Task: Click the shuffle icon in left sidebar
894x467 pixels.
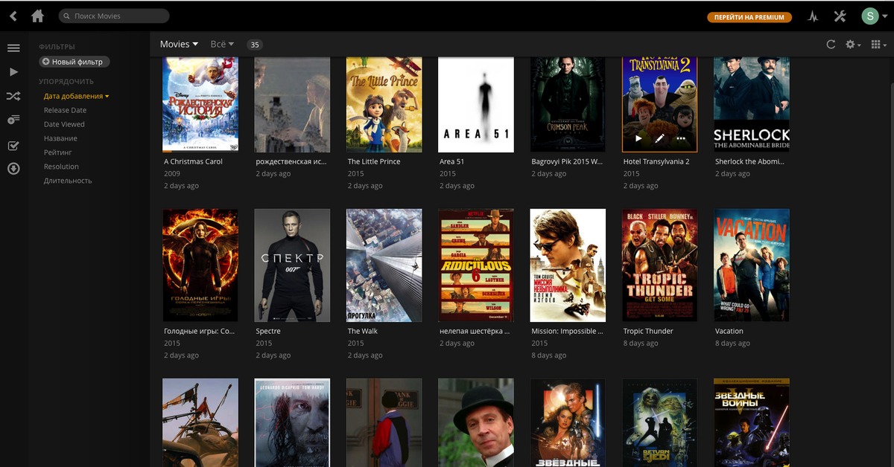Action: (x=13, y=96)
